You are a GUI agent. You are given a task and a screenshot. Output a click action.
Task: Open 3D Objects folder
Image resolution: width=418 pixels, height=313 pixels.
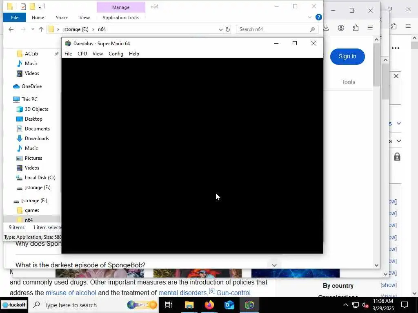point(36,109)
